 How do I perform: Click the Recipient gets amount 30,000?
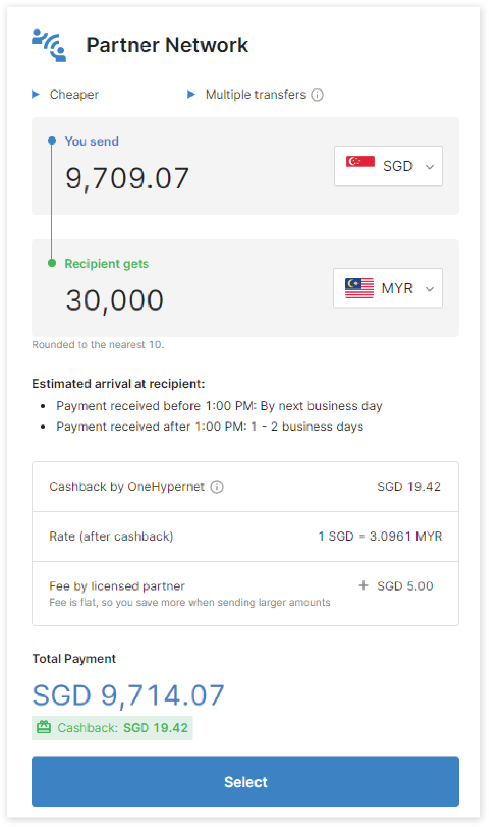(115, 300)
